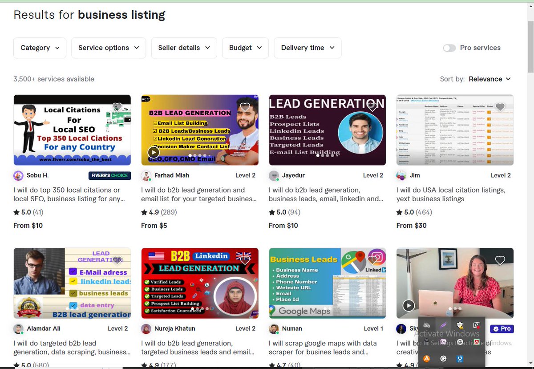Image resolution: width=534 pixels, height=369 pixels.
Task: Open 'USA local citation listings' gig title
Action: click(x=451, y=195)
